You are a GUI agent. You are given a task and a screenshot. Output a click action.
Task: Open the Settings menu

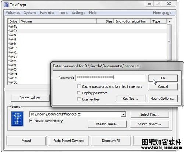pos(78,13)
